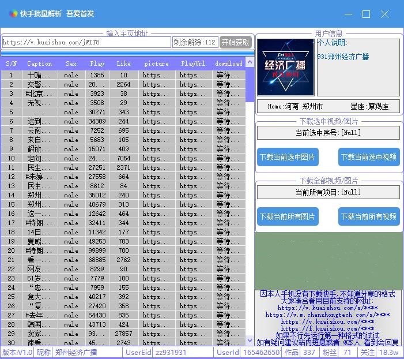Image resolution: width=404 pixels, height=359 pixels.
Task: Click Play value 40679 in row 15
Action: [97, 204]
